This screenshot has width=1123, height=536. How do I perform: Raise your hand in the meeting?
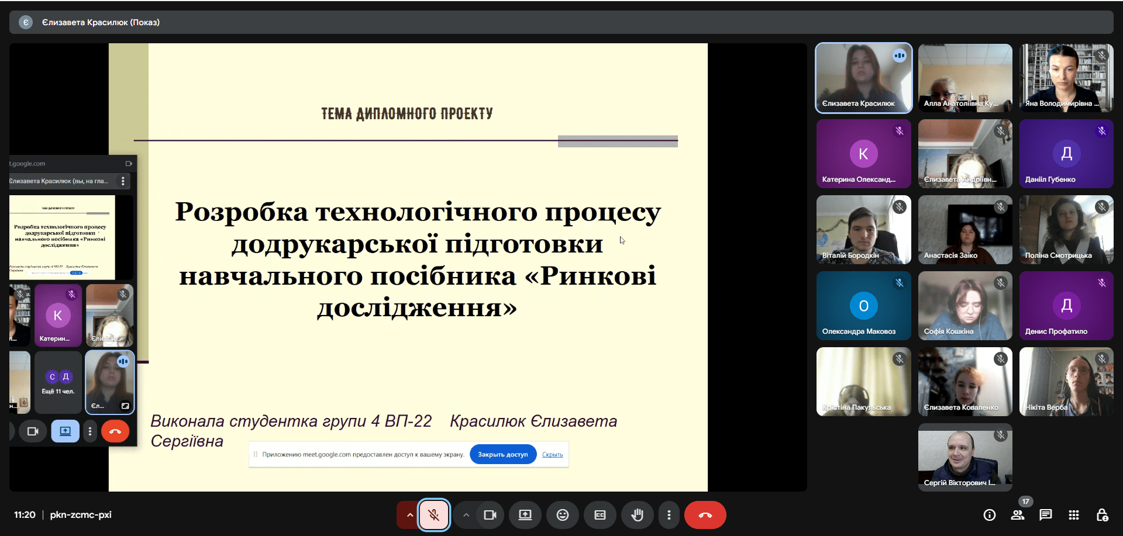[638, 515]
